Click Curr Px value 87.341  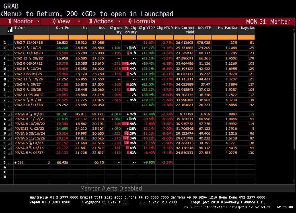click(x=62, y=114)
